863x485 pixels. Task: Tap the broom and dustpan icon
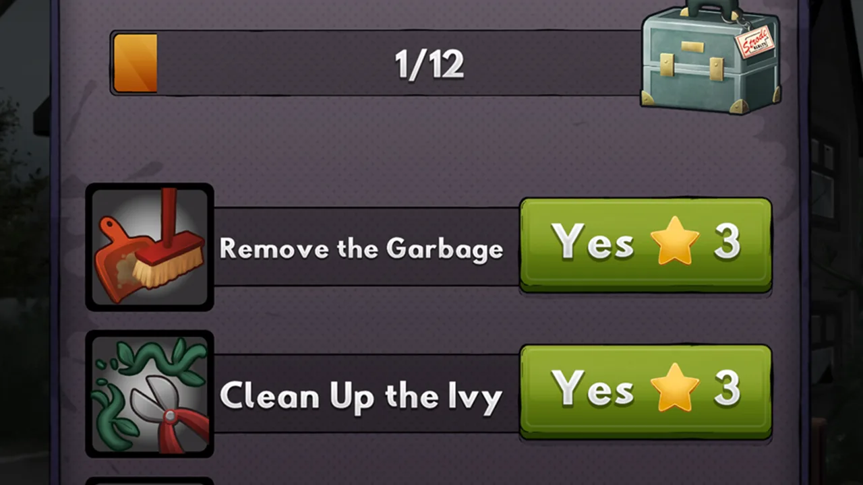(150, 247)
